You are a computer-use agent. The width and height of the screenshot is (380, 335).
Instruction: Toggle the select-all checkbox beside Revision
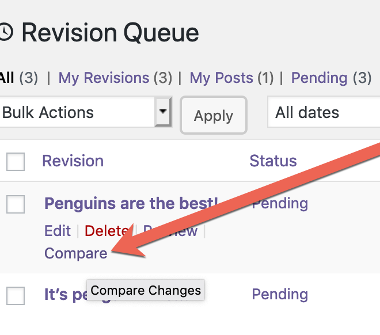pos(16,162)
